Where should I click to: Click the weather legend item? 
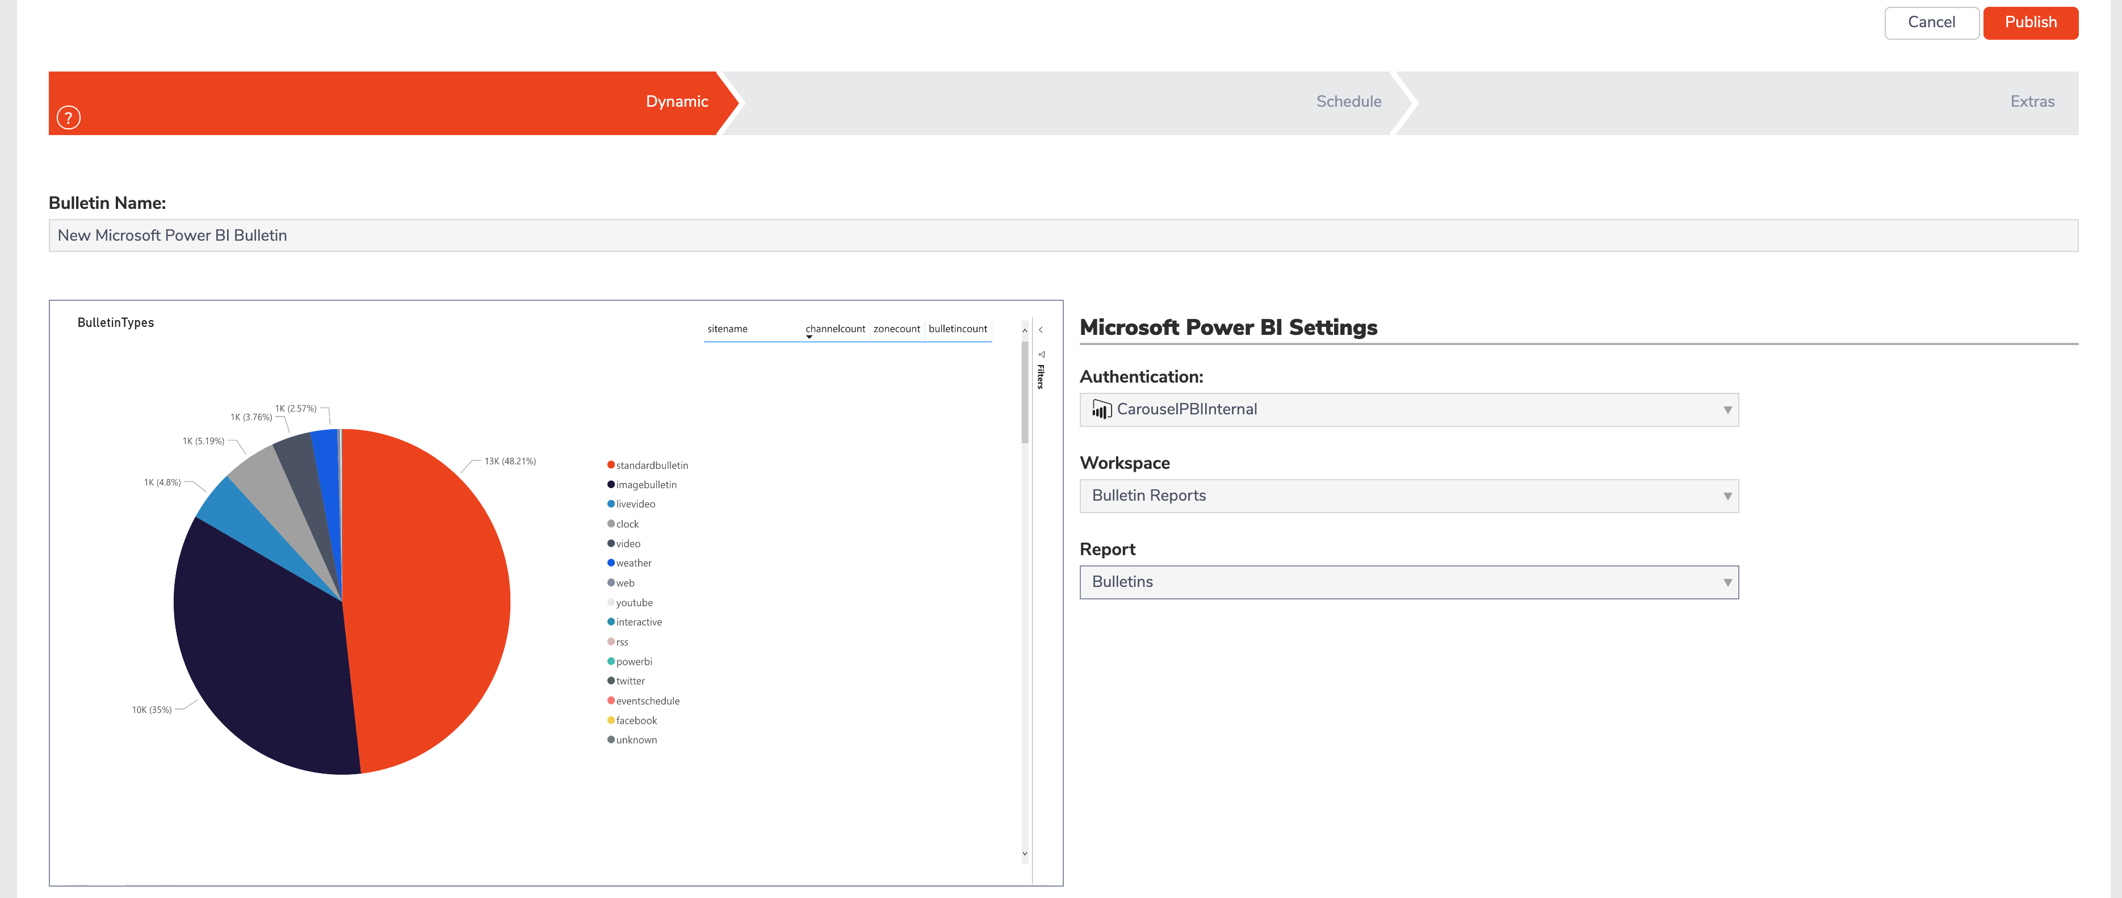(634, 563)
